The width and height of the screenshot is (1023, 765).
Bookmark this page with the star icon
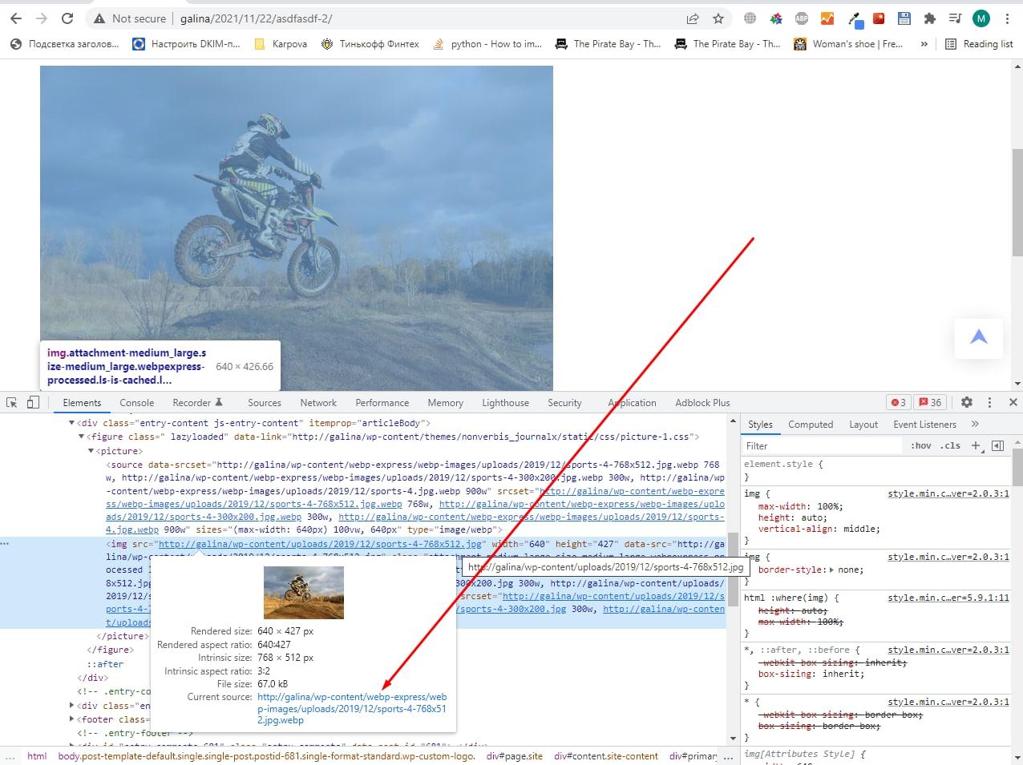718,18
